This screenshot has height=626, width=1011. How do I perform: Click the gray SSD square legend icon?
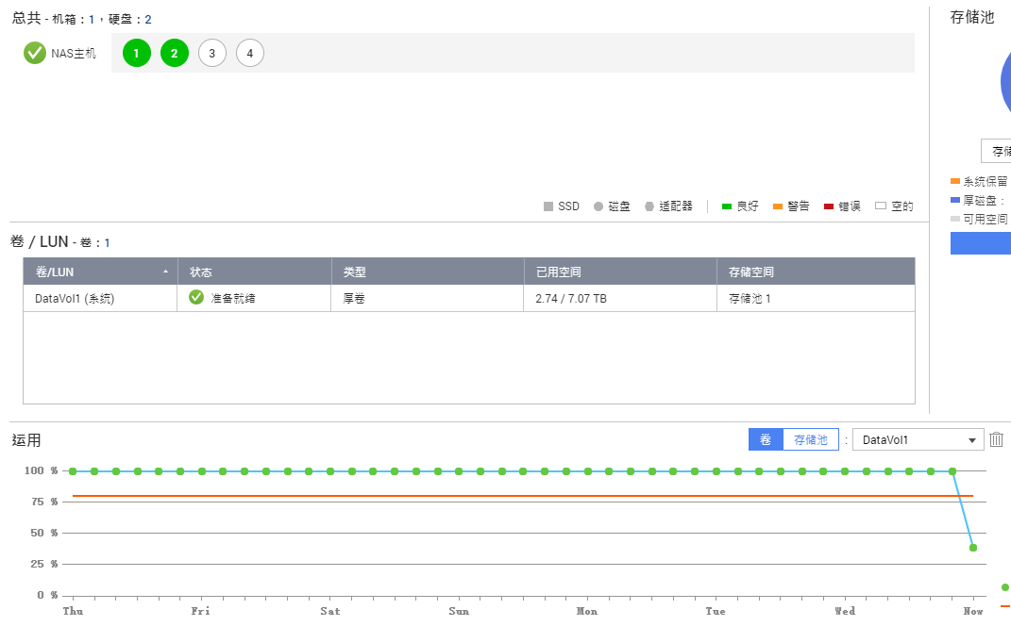pos(548,206)
